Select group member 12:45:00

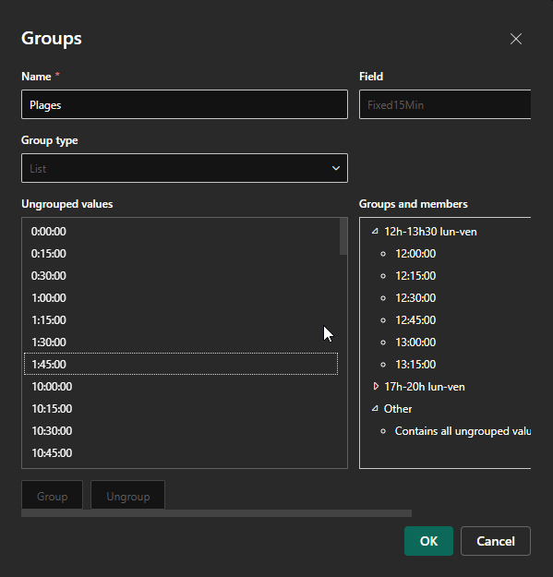point(415,320)
